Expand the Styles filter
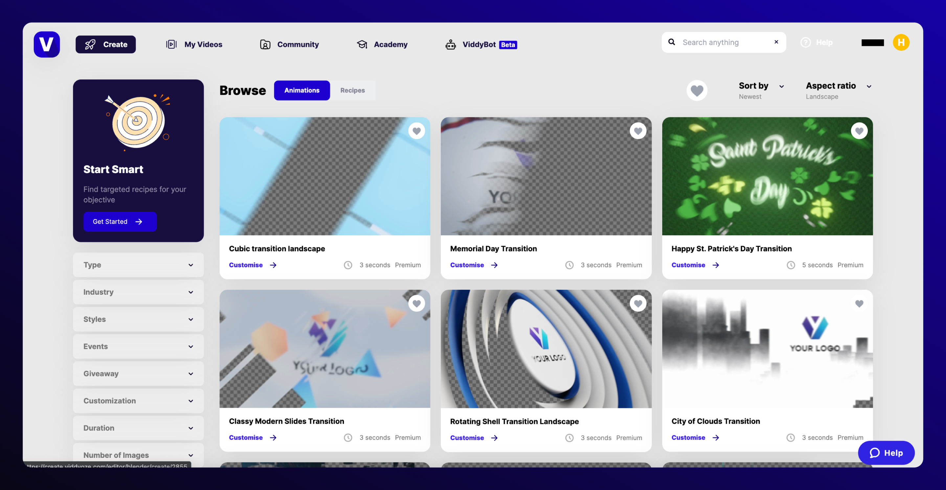946x490 pixels. pyautogui.click(x=138, y=319)
